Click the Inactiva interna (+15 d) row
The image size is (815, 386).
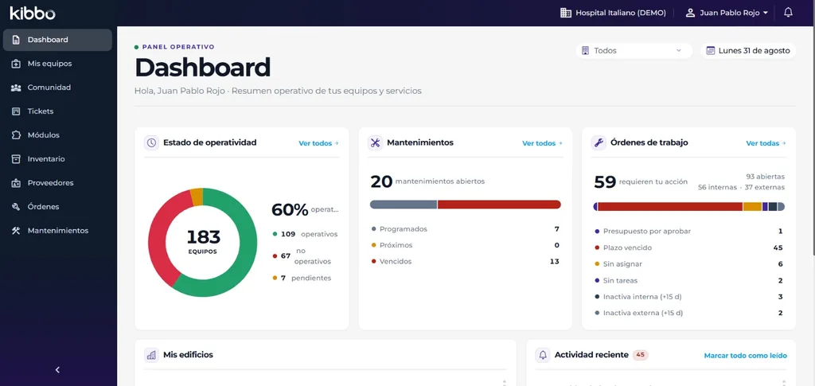click(688, 297)
